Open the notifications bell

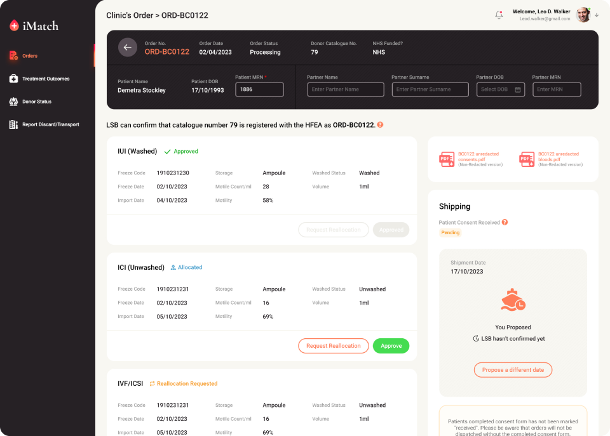coord(499,15)
